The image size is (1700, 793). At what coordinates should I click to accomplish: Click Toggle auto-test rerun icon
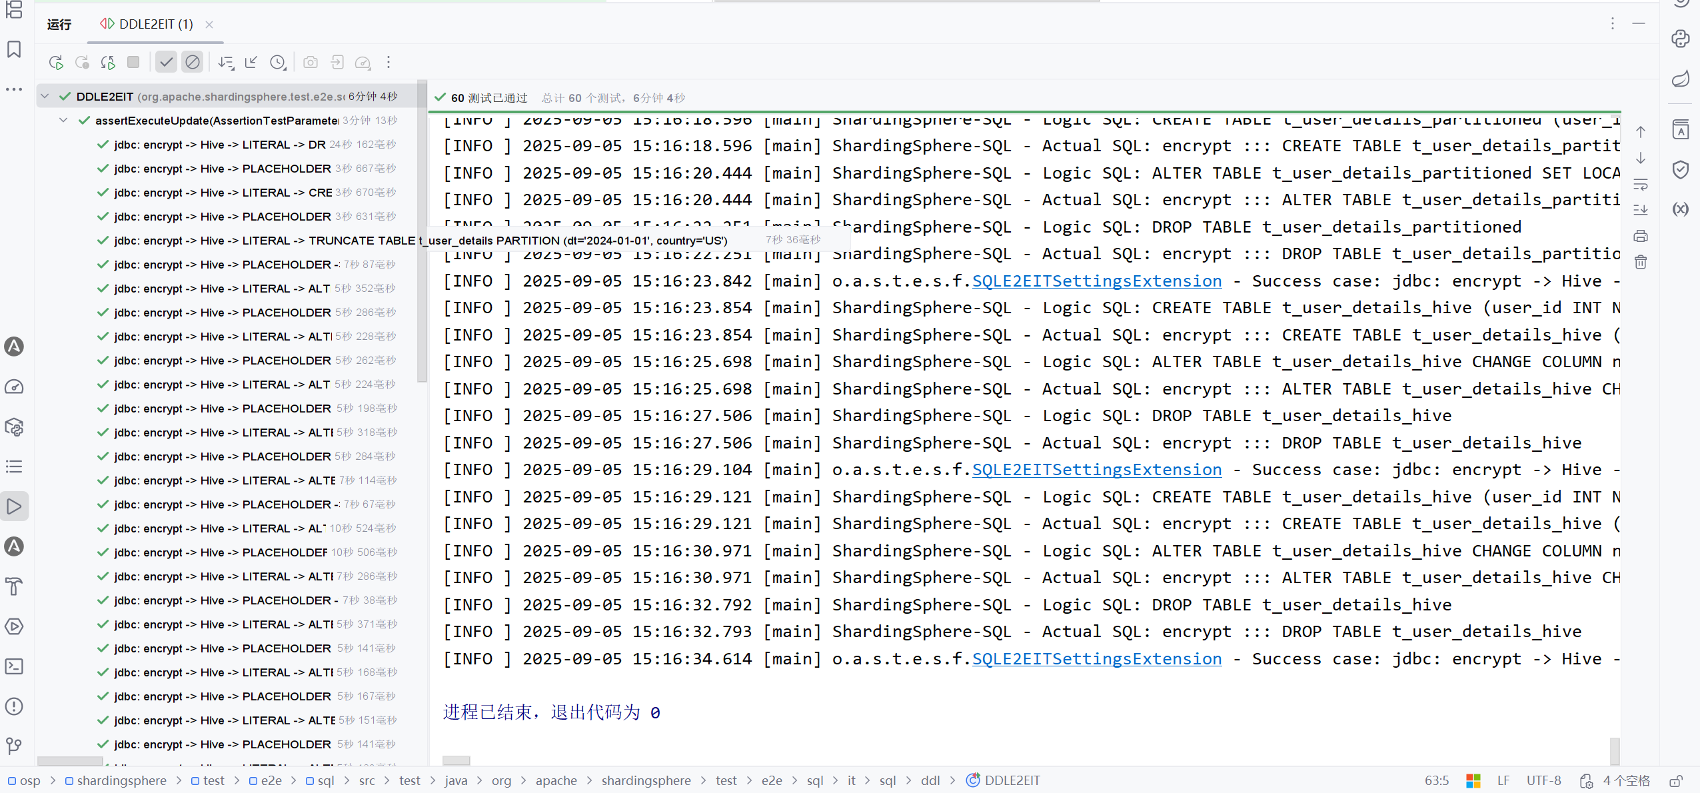point(108,63)
